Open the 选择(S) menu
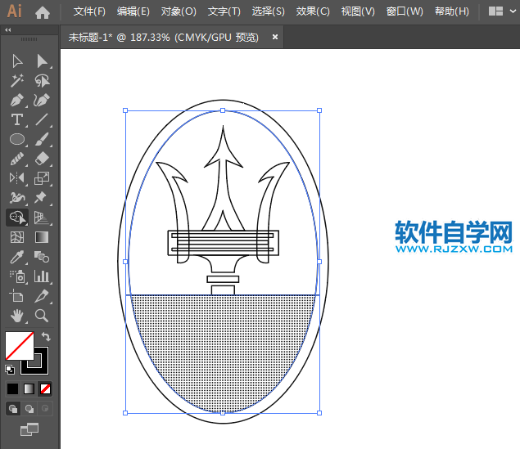The width and height of the screenshot is (520, 449). (x=269, y=11)
